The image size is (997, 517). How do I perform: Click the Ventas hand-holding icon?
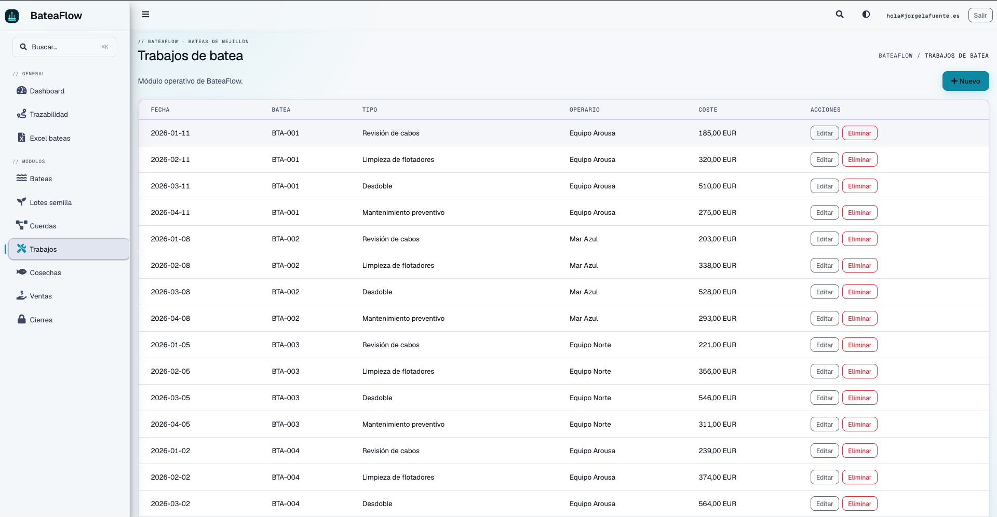[x=21, y=295]
